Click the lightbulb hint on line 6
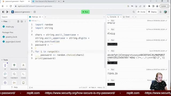Viewport: 171px width, 96px height. pos(36,48)
